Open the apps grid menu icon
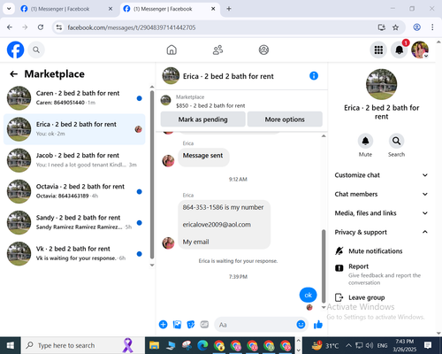The height and width of the screenshot is (354, 442). [x=378, y=50]
